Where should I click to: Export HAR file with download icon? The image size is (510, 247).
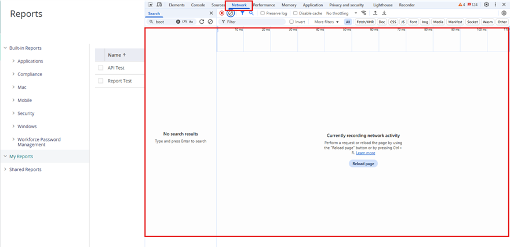pos(384,13)
